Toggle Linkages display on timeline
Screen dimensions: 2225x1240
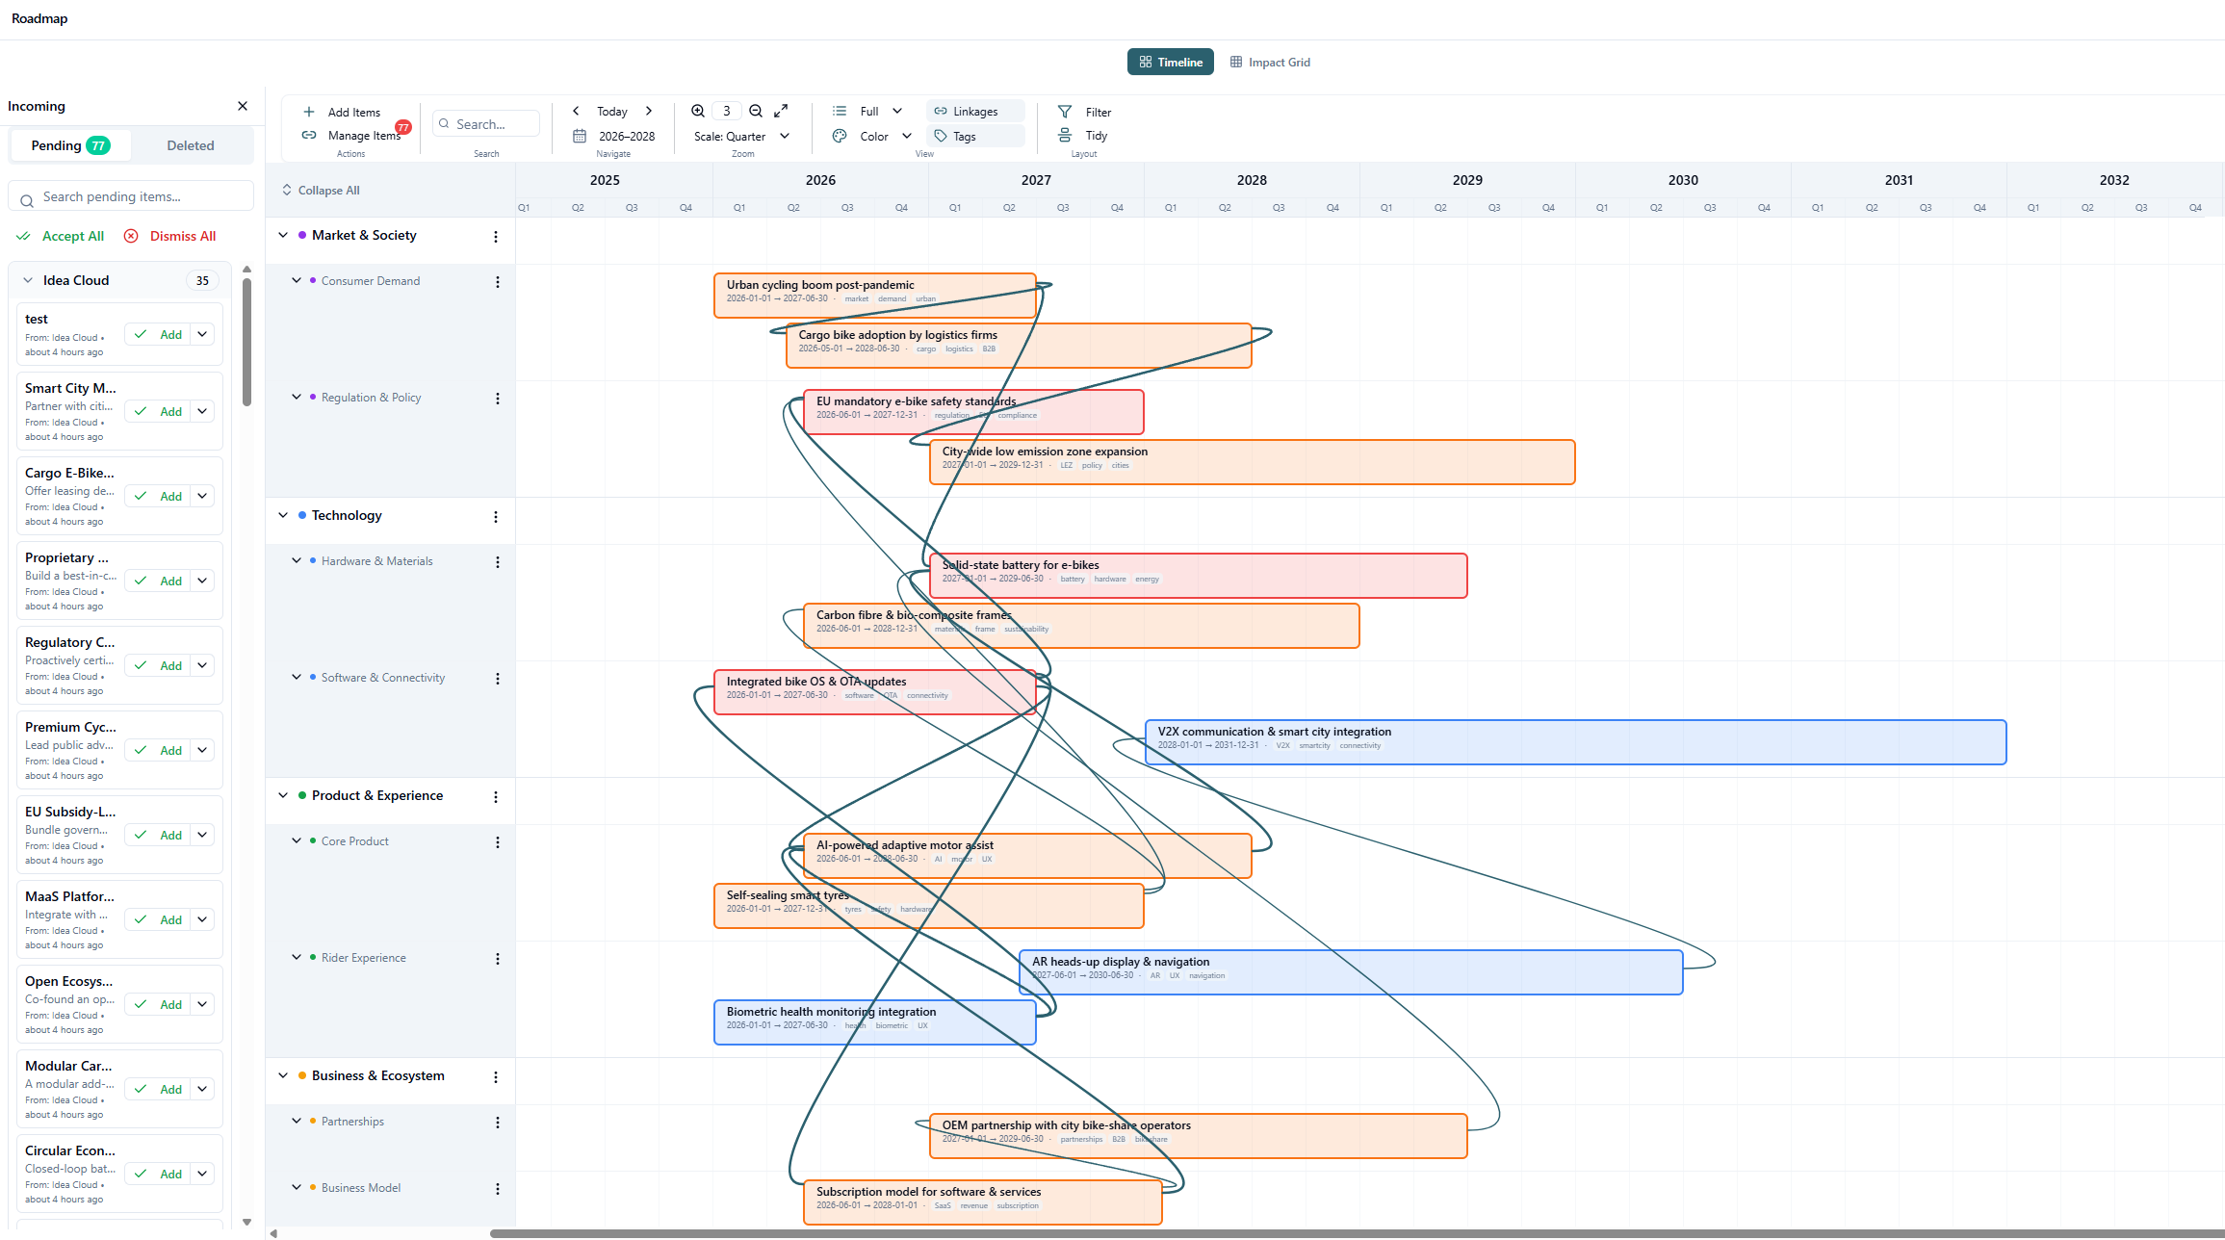[974, 111]
